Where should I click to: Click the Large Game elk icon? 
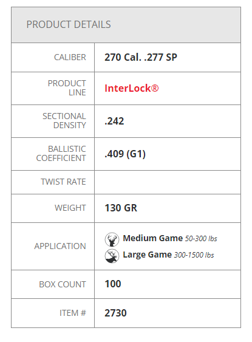[112, 256]
